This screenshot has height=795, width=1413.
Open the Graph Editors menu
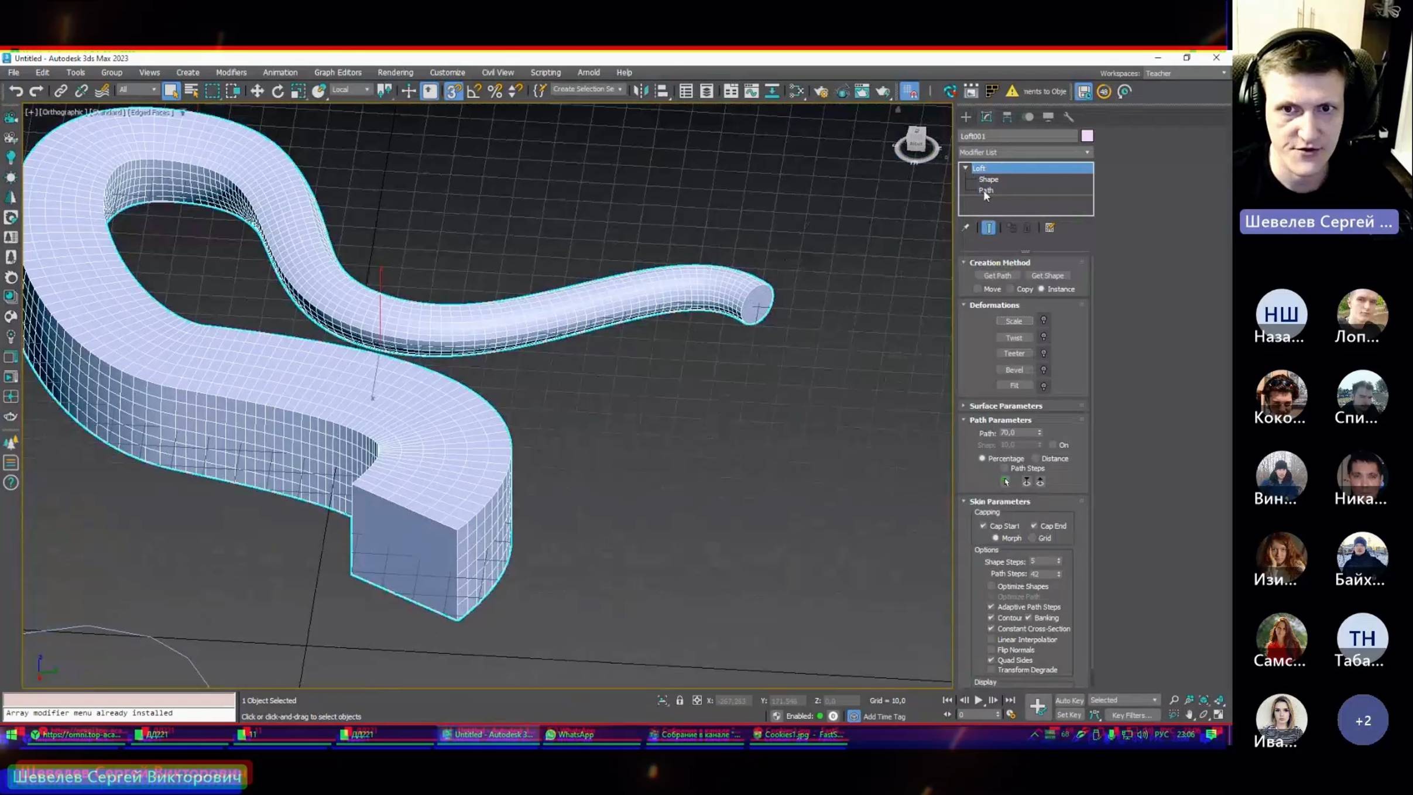pyautogui.click(x=338, y=73)
